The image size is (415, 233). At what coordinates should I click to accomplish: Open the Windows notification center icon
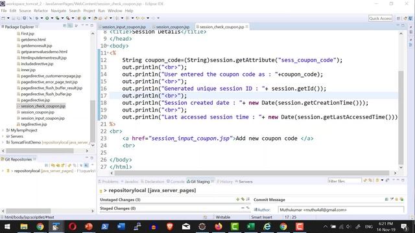tap(404, 227)
